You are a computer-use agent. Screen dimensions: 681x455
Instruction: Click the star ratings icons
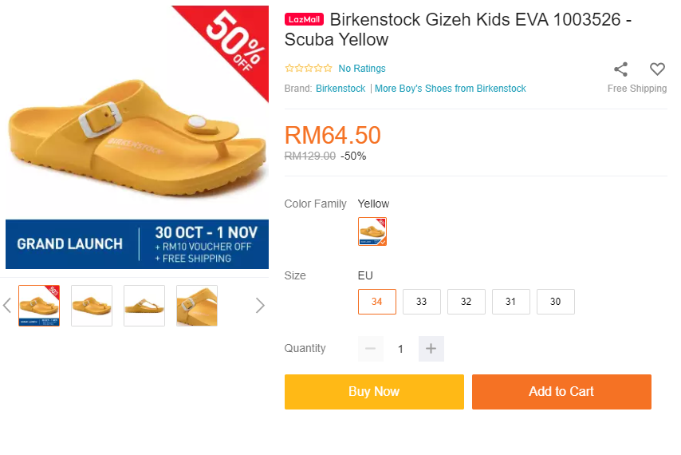[309, 69]
